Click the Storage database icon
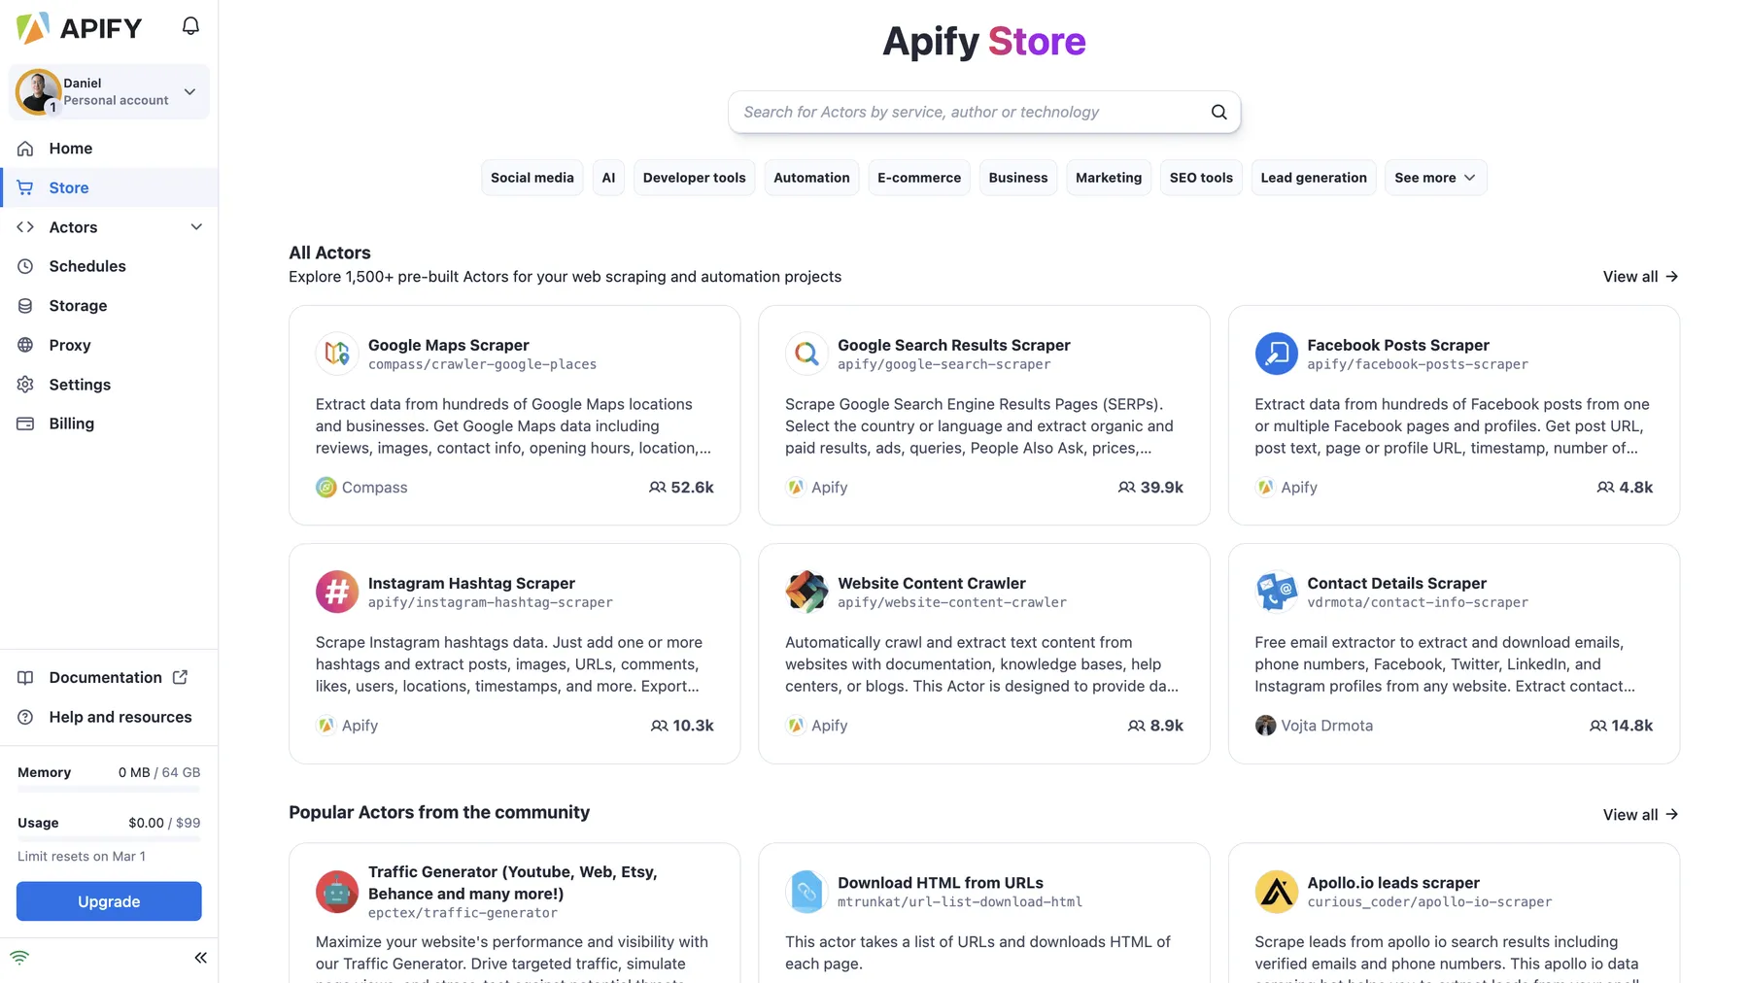Screen dimensions: 1749x983 click(x=25, y=306)
